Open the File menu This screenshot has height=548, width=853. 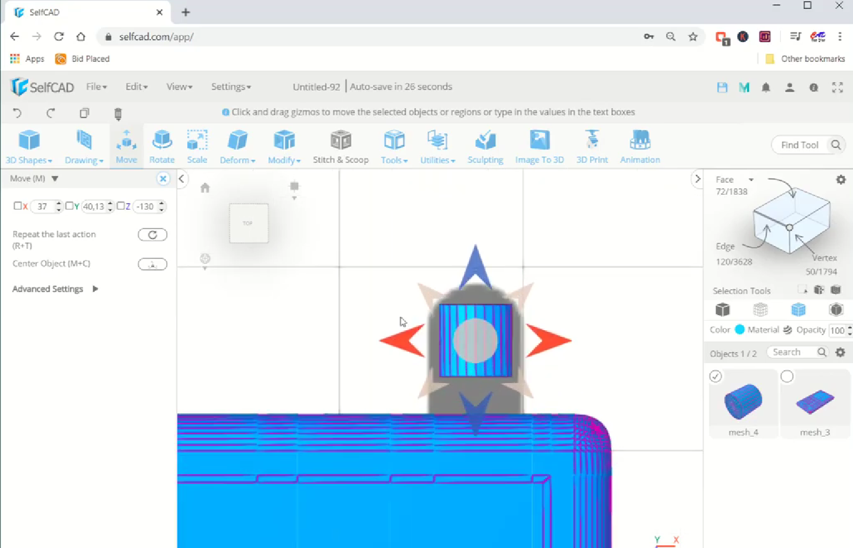96,87
